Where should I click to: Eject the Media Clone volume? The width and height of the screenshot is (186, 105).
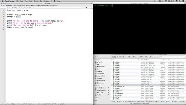(x=108, y=88)
